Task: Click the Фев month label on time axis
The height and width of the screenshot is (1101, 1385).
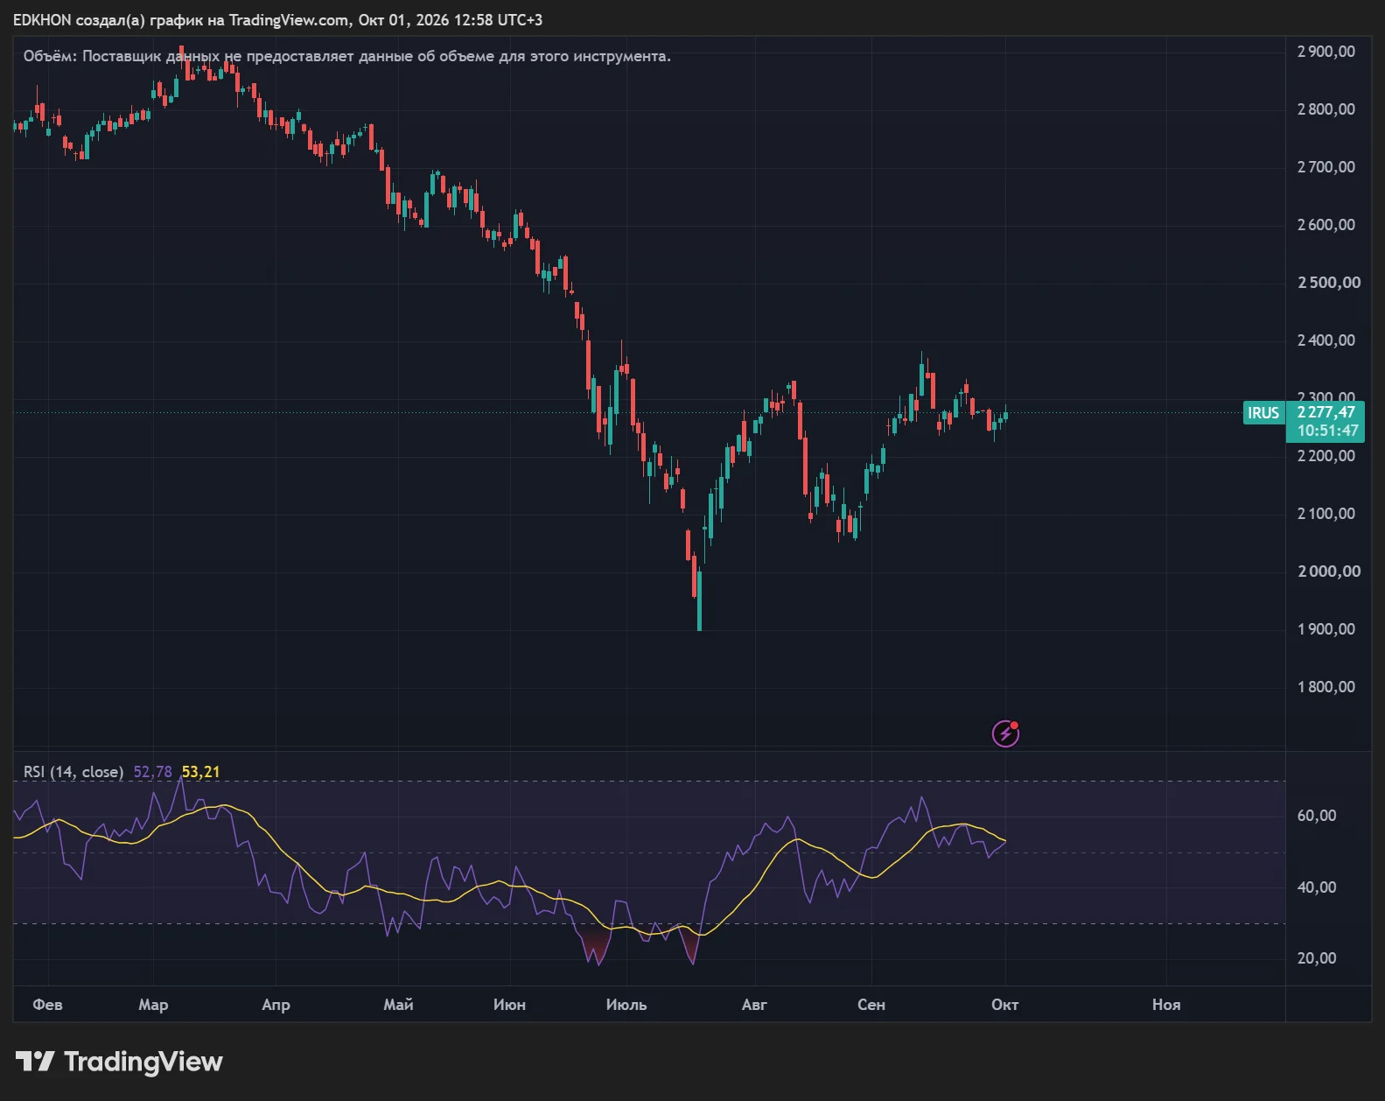Action: pos(47,1005)
